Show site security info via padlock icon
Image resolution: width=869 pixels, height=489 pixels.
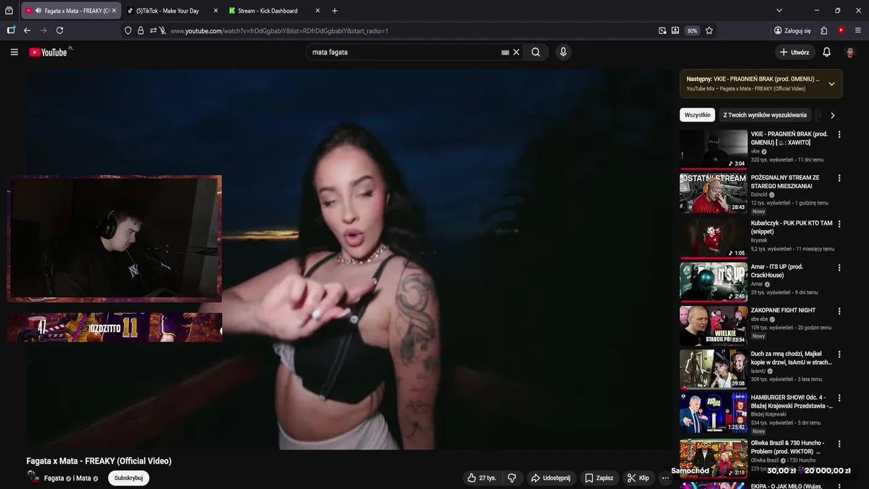[141, 31]
